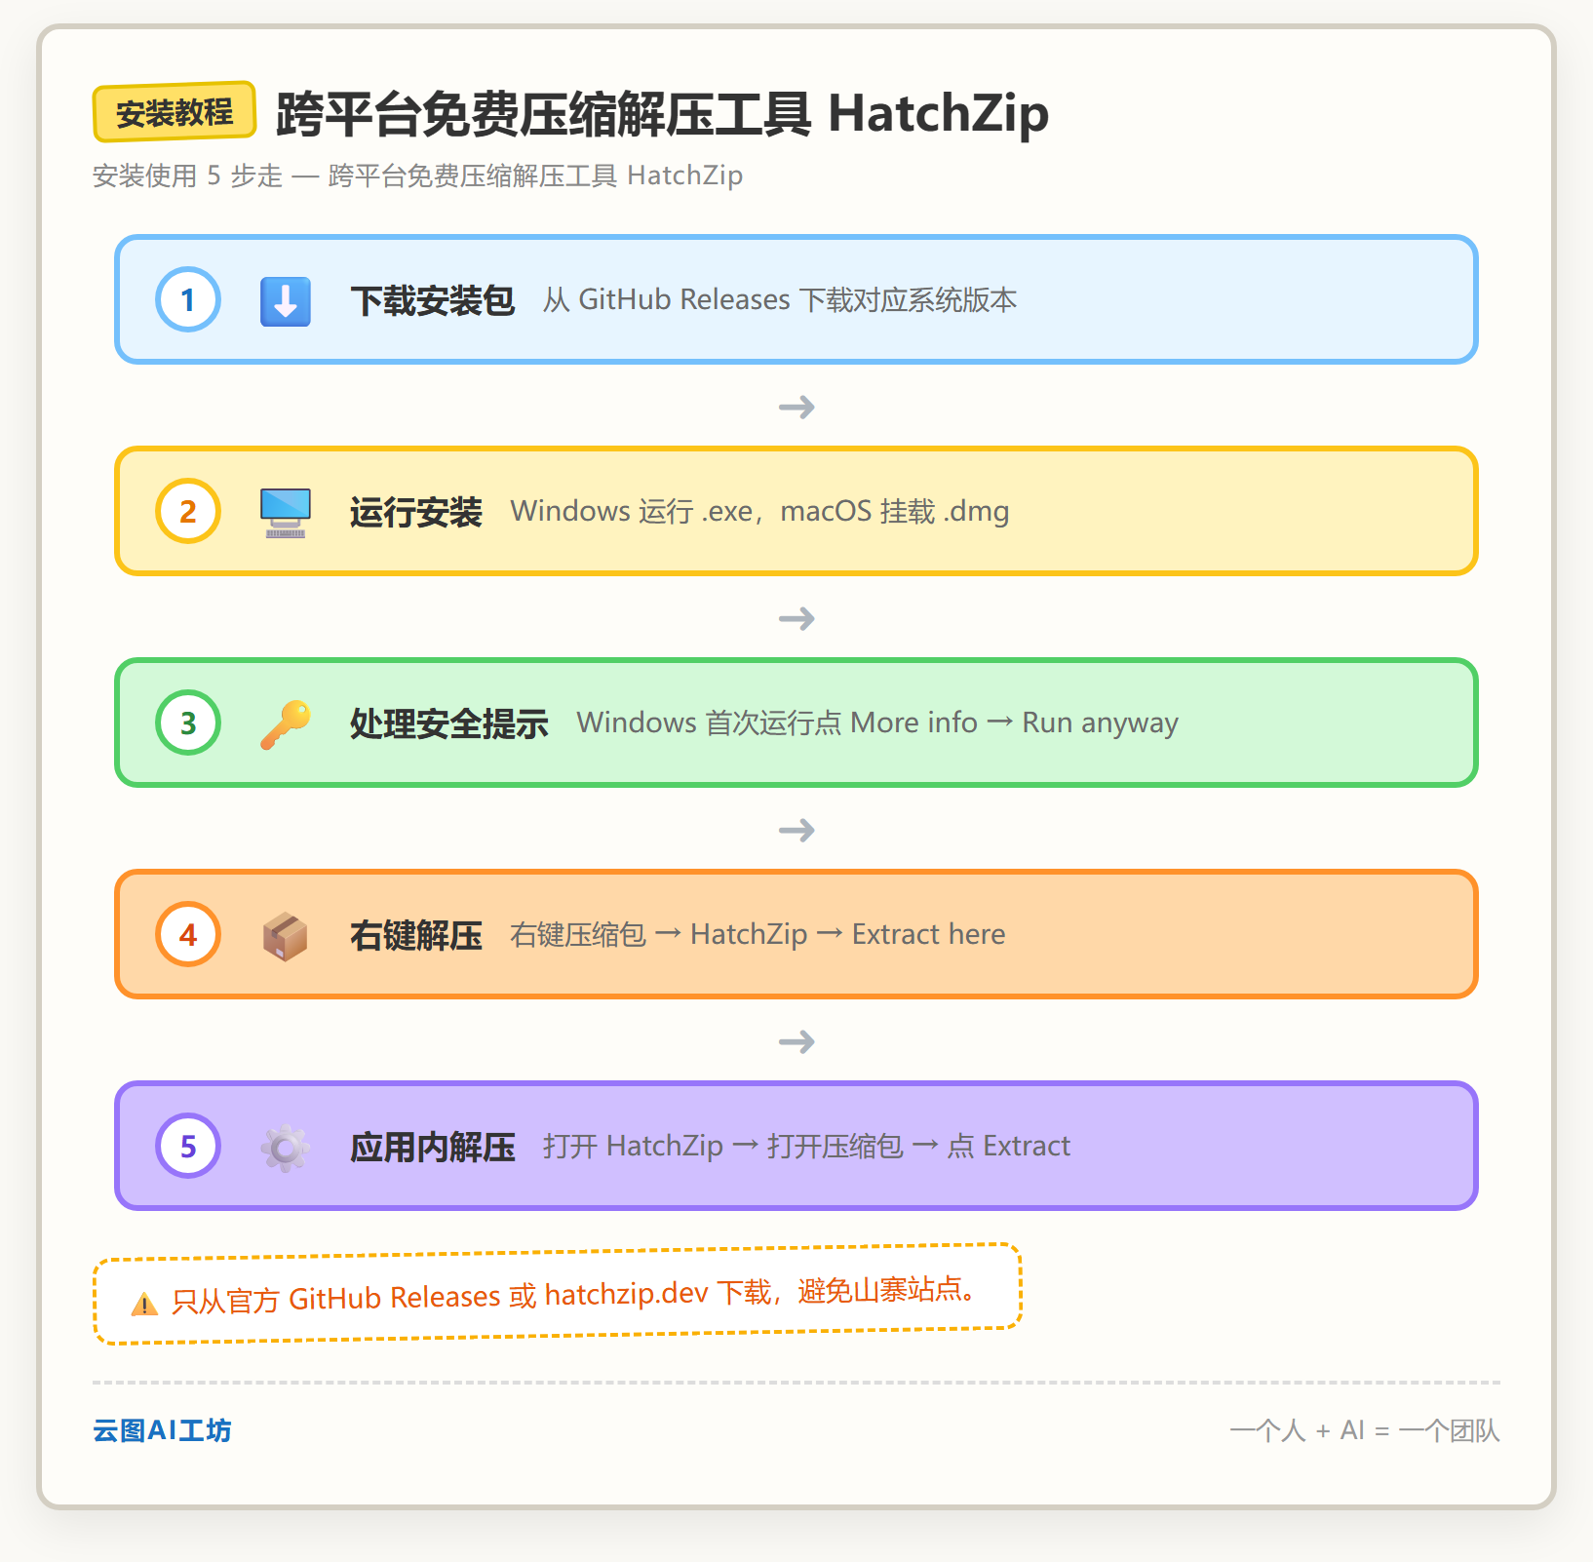Click the text More info → Run anyway

pyautogui.click(x=1014, y=722)
